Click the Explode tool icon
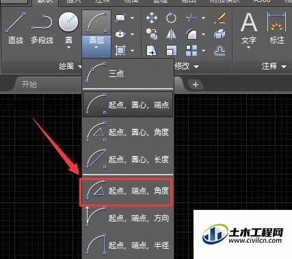The width and height of the screenshot is (292, 259). tap(220, 34)
